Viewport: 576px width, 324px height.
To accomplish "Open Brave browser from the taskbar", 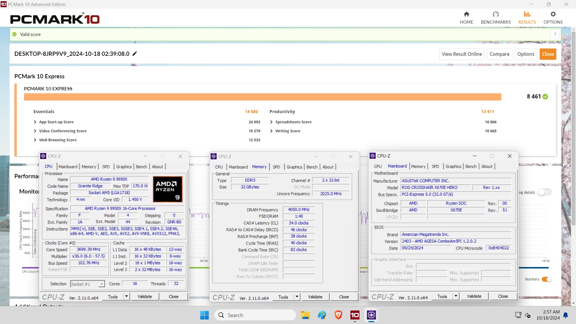I will point(338,315).
